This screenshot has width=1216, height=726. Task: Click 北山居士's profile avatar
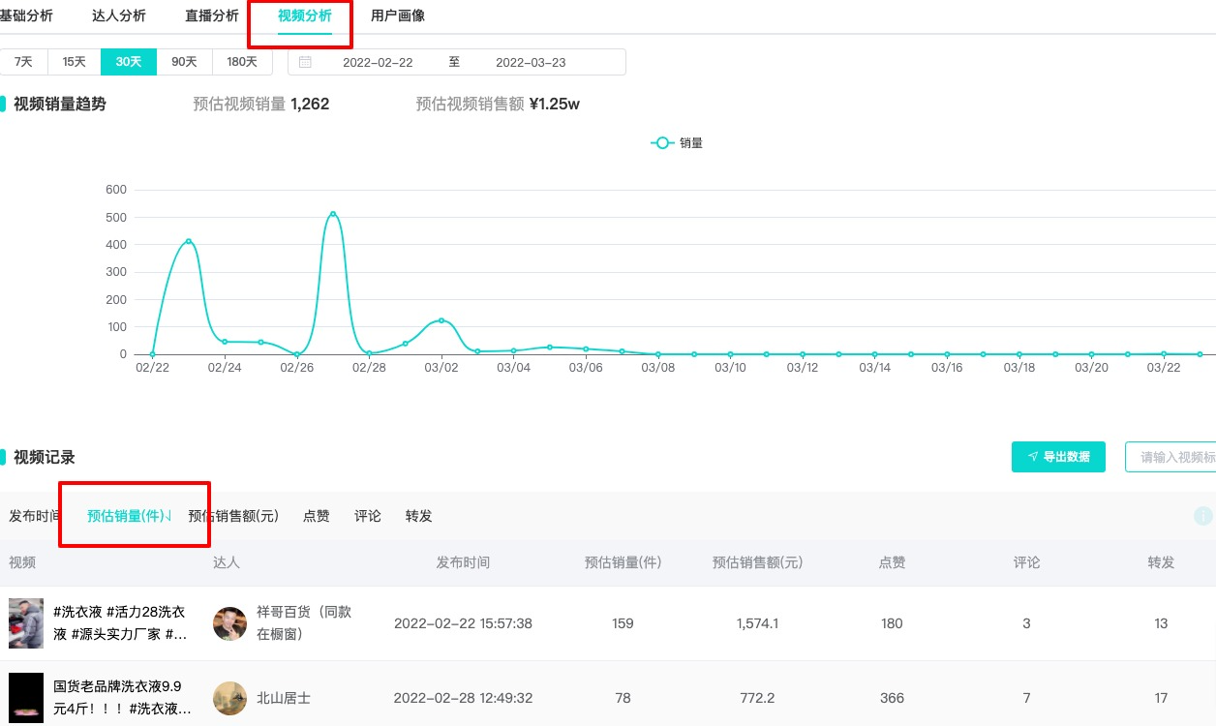point(229,697)
